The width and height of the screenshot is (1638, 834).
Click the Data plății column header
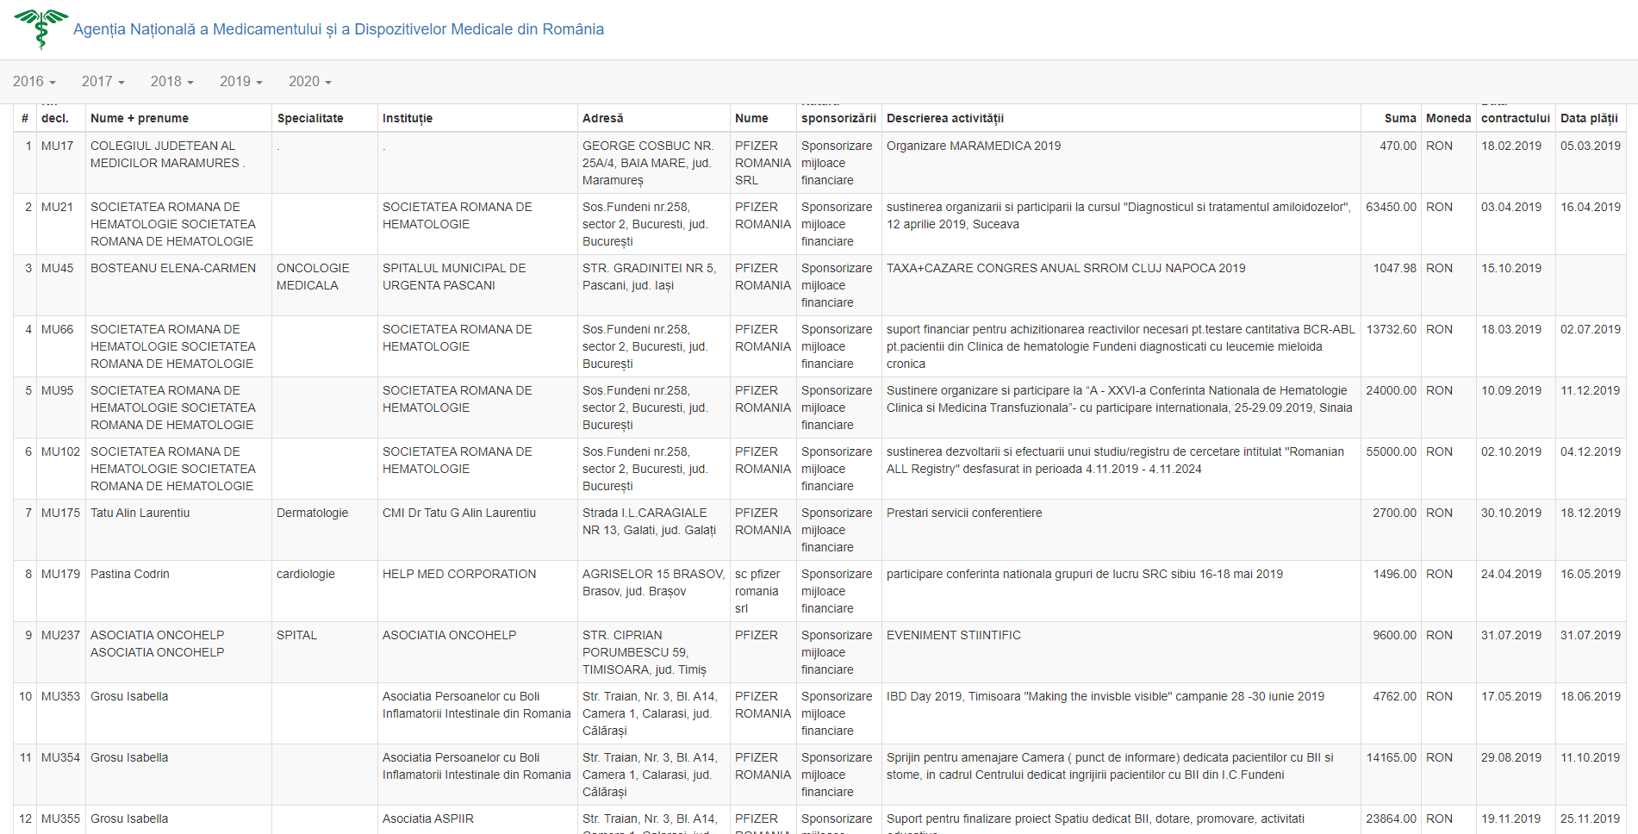1589,118
